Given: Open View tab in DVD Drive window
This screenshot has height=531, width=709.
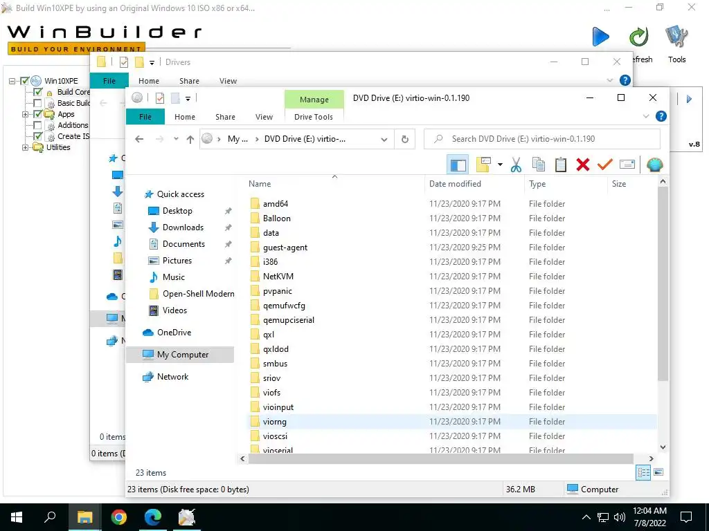Looking at the screenshot, I should tap(264, 116).
